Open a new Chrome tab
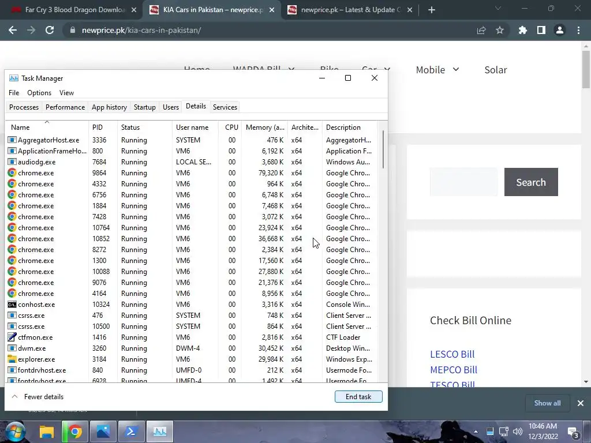This screenshot has width=591, height=443. click(432, 10)
